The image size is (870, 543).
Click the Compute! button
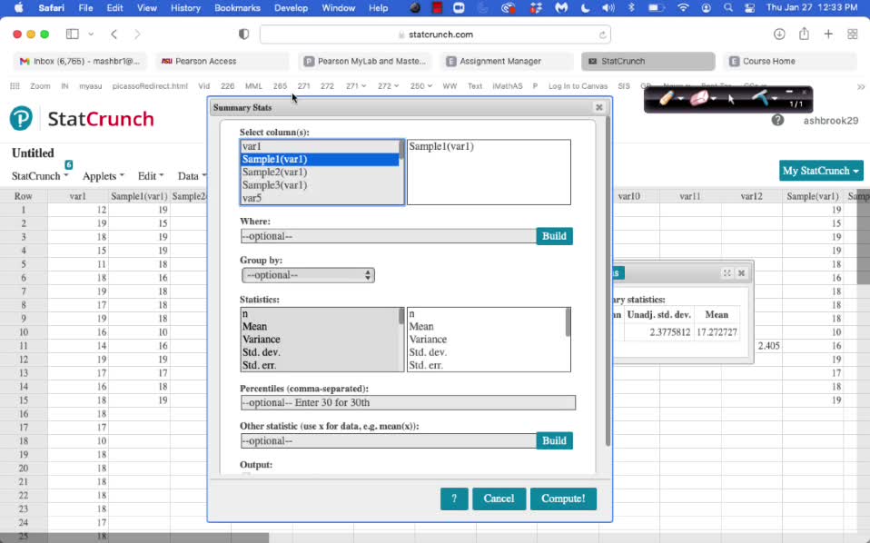[563, 499]
